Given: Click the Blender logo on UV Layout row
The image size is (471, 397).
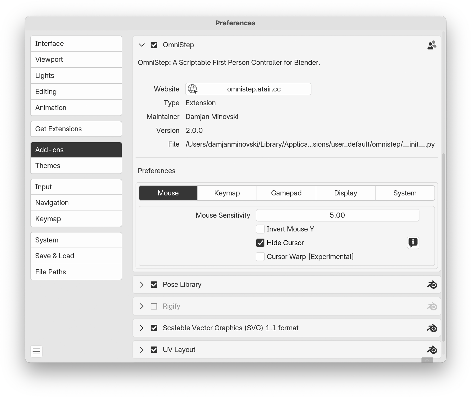Looking at the screenshot, I should (432, 350).
